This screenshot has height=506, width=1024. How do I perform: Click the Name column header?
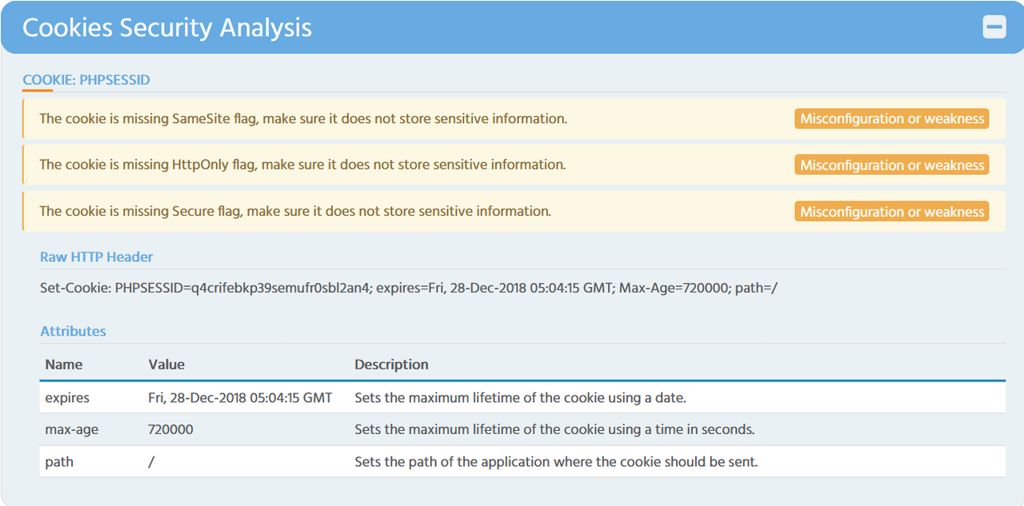click(x=64, y=365)
